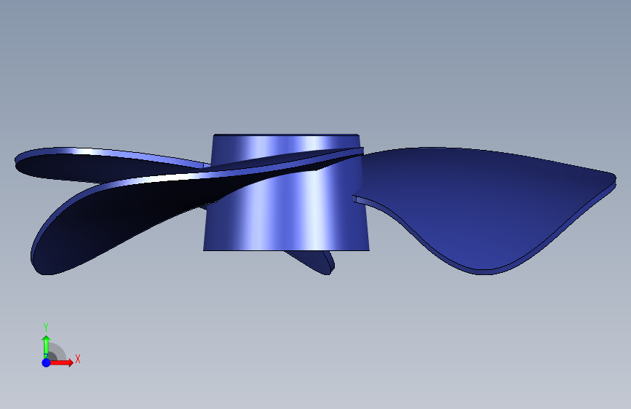The width and height of the screenshot is (631, 409).
Task: Click the blue Z axis dot on the triad
Action: point(47,362)
